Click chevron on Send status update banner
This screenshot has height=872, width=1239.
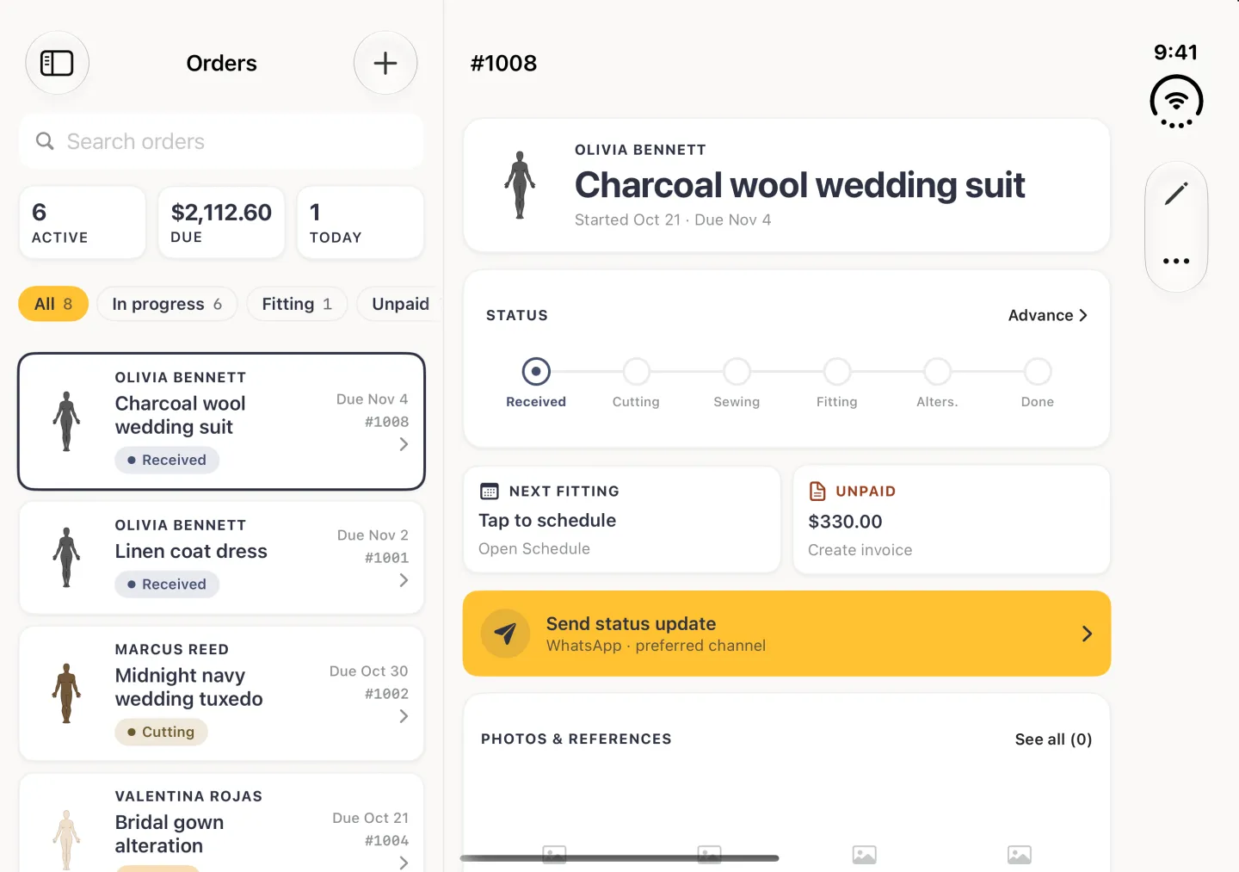pos(1087,634)
